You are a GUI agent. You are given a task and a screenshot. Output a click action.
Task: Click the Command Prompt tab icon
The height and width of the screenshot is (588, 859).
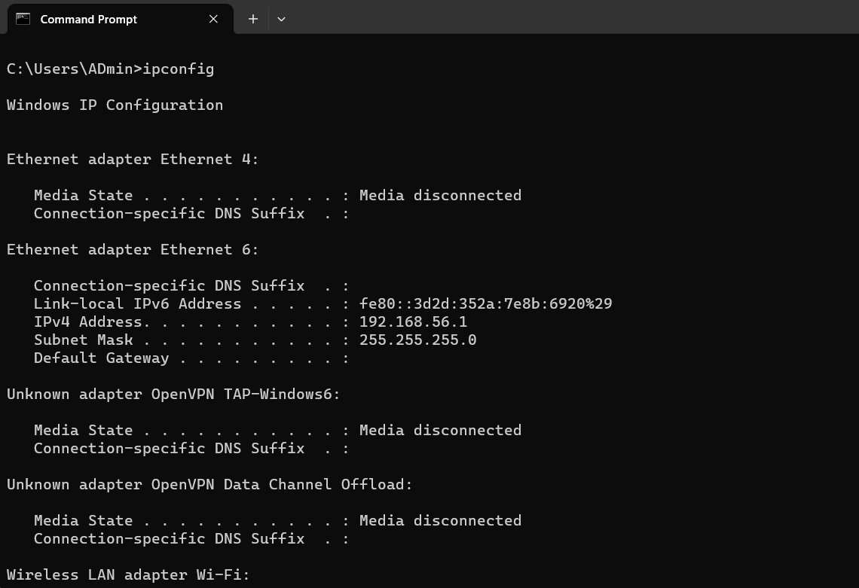pyautogui.click(x=23, y=19)
